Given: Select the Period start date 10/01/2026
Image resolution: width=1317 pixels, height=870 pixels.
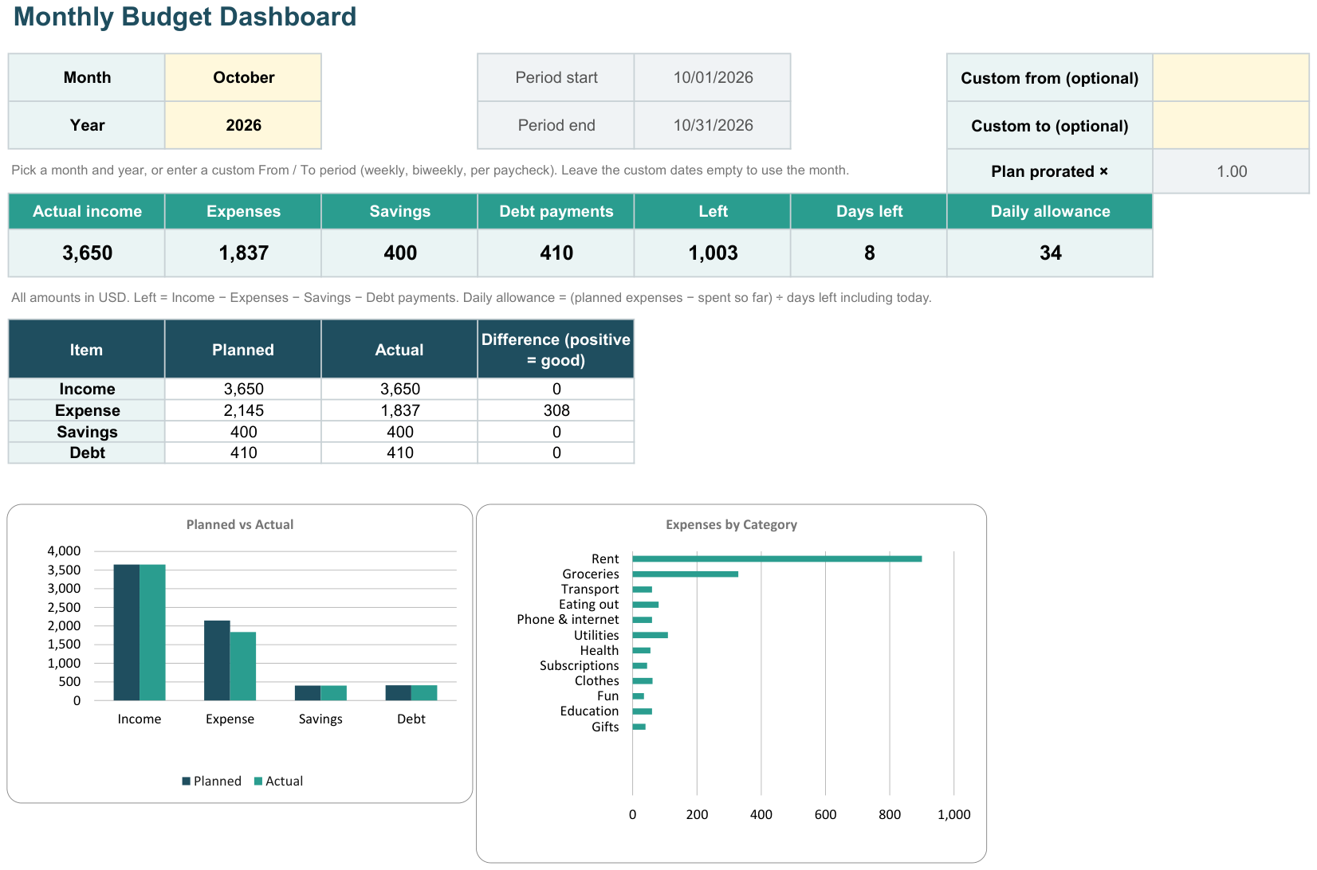Looking at the screenshot, I should tap(713, 77).
